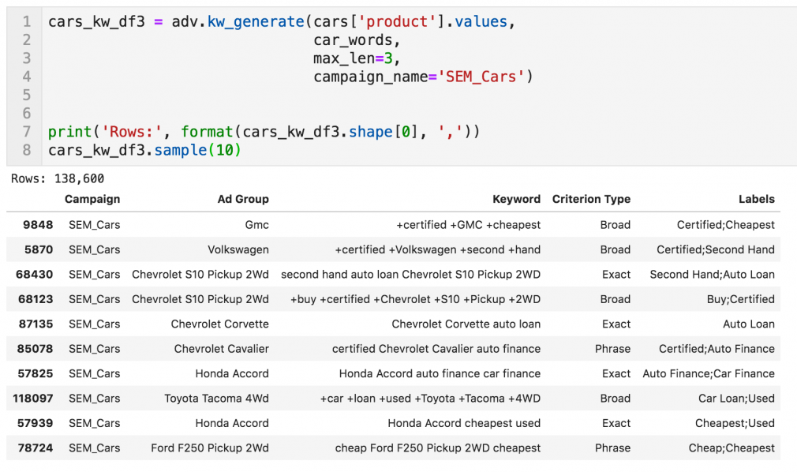Click row index 118097

(32, 399)
